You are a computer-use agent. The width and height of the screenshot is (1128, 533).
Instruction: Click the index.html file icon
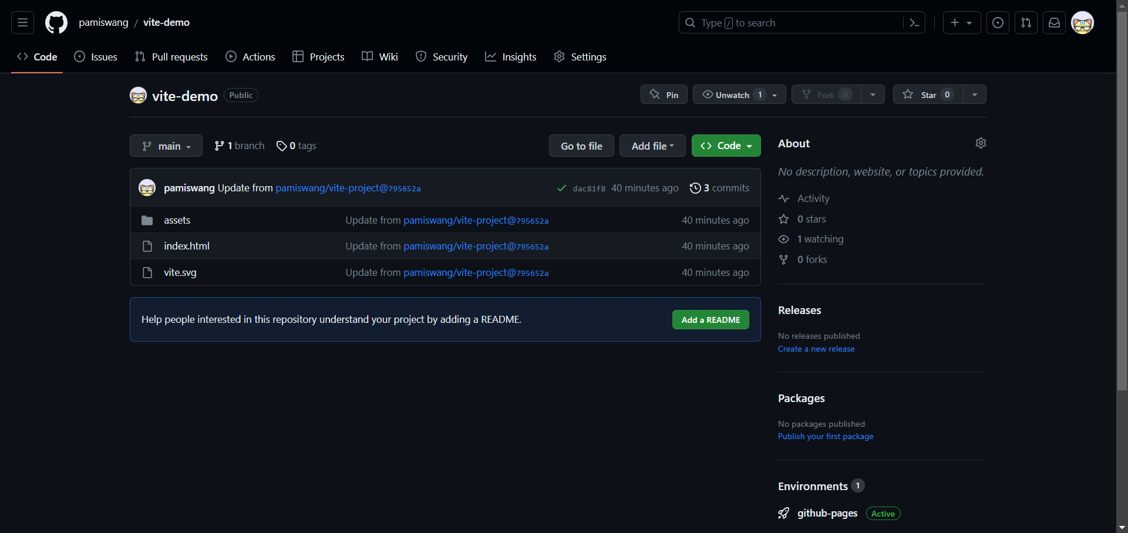(147, 246)
